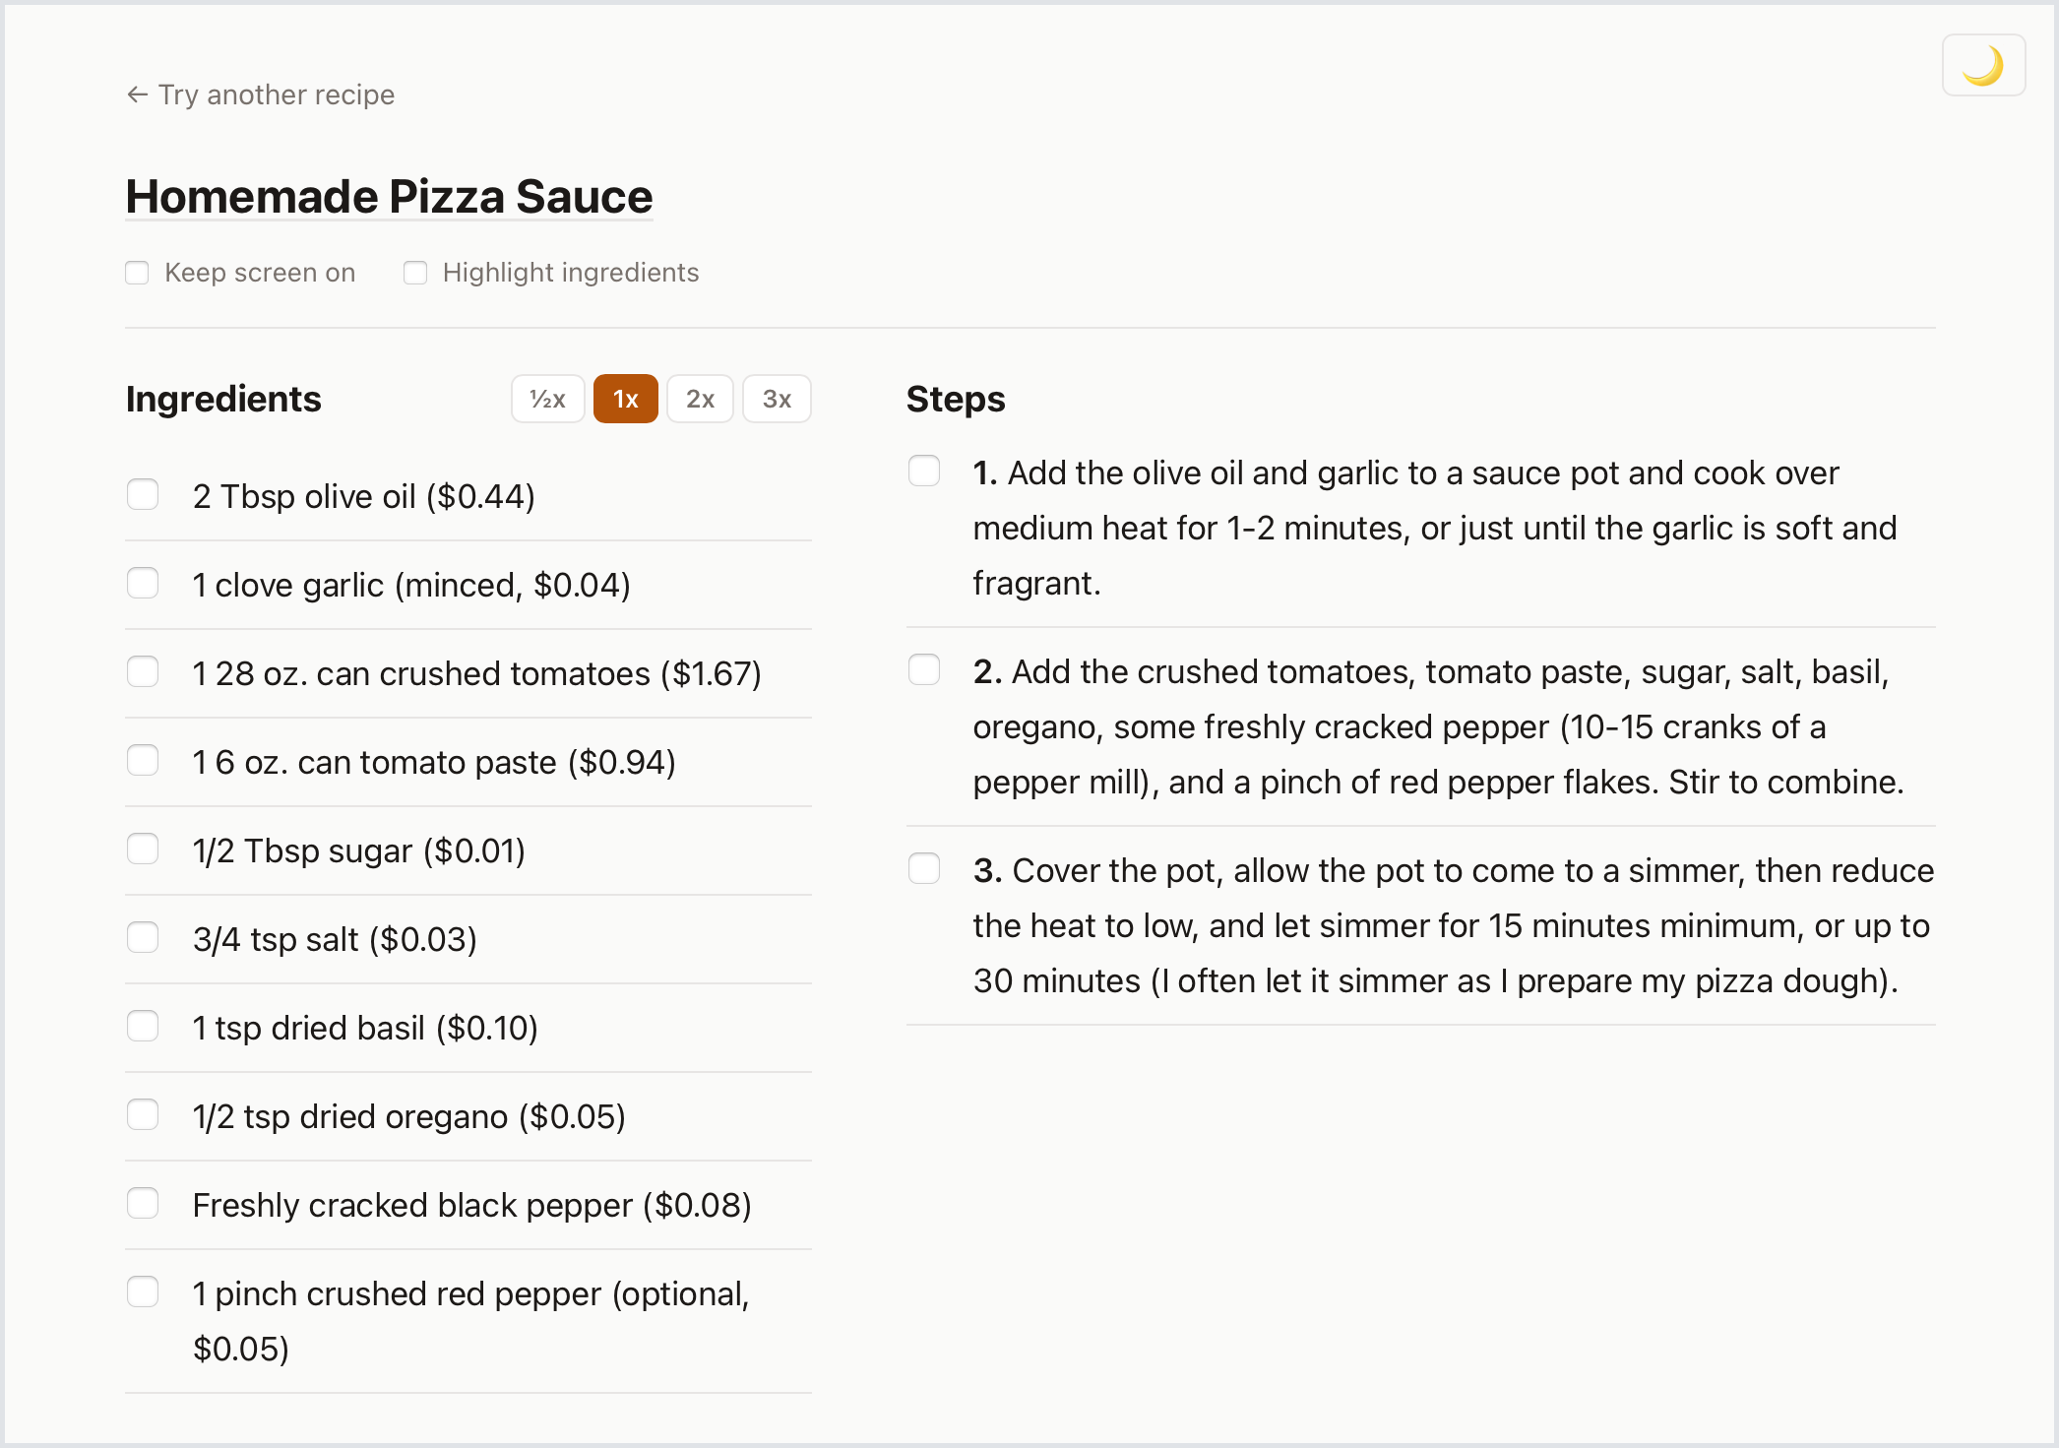Check off step 3 simmer instruction
Viewport: 2059px width, 1448px height.
click(x=924, y=868)
